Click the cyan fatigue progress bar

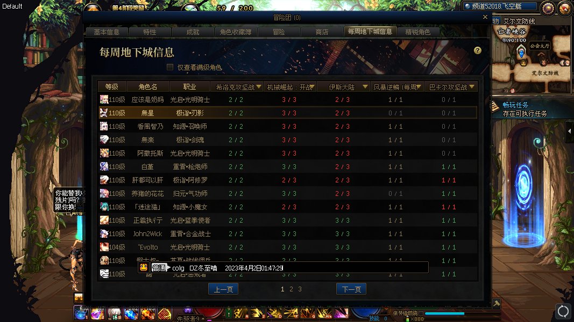click(444, 313)
